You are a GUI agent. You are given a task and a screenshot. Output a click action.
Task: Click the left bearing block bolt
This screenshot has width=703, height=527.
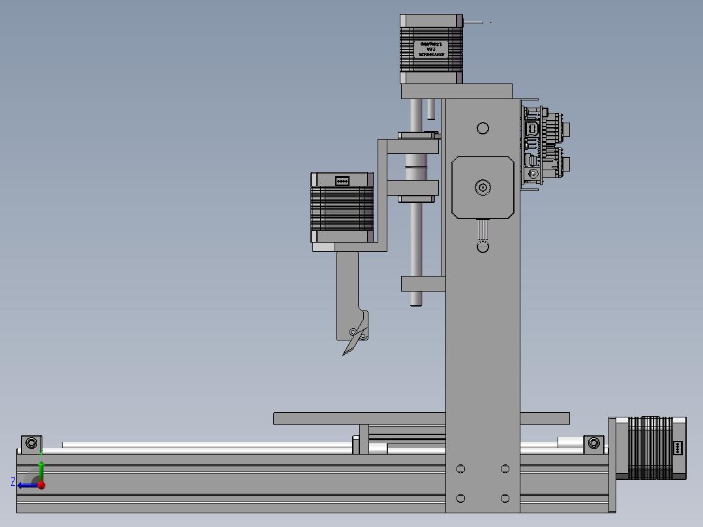click(30, 443)
